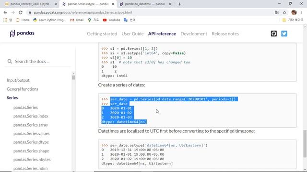Open the Getting started nav item

[102, 34]
